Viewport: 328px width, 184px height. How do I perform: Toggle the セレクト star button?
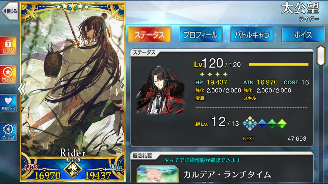8,74
